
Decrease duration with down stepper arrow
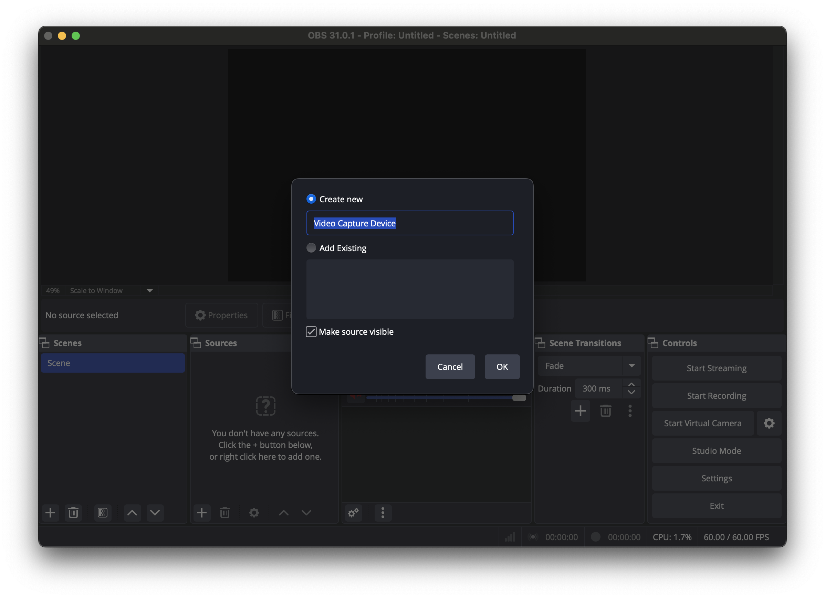click(631, 393)
